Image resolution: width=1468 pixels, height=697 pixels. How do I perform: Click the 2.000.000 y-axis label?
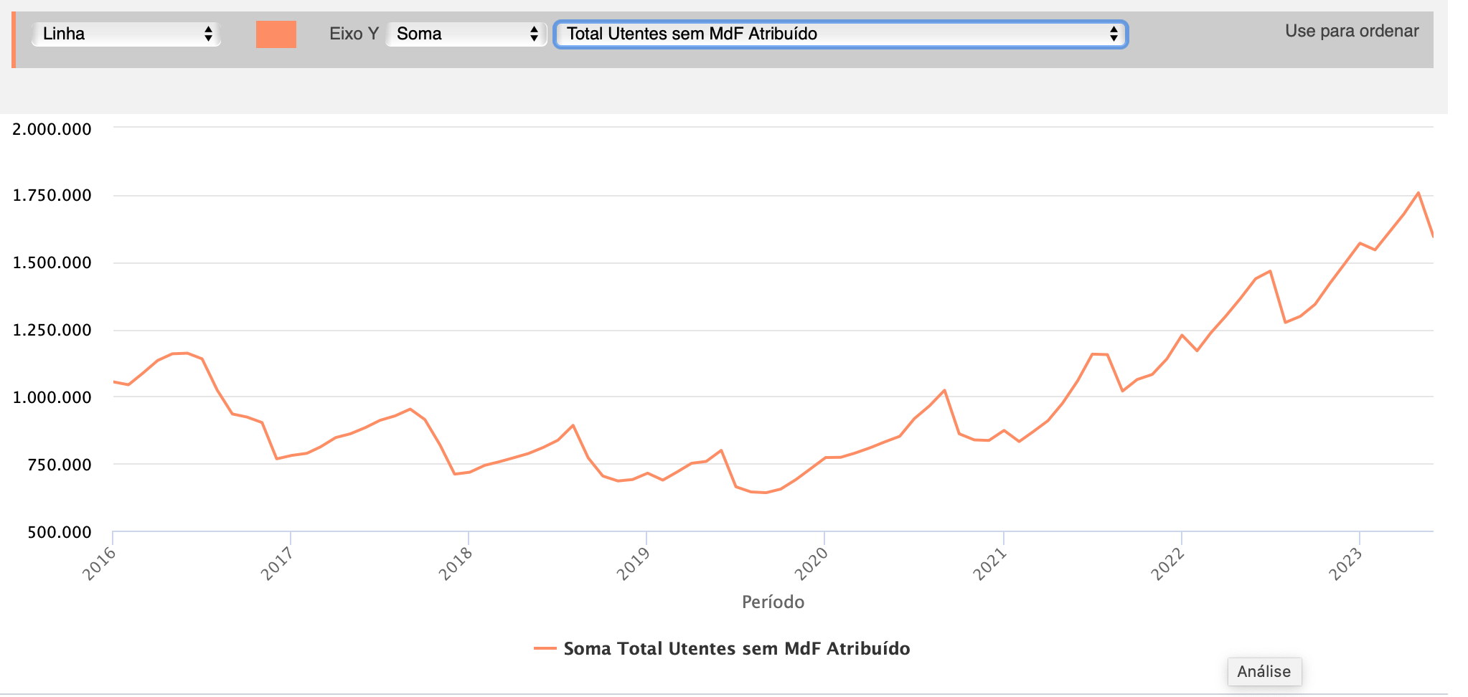click(x=52, y=129)
